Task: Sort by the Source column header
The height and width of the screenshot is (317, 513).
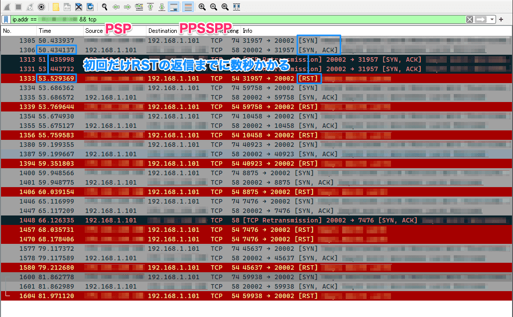Action: 115,31
